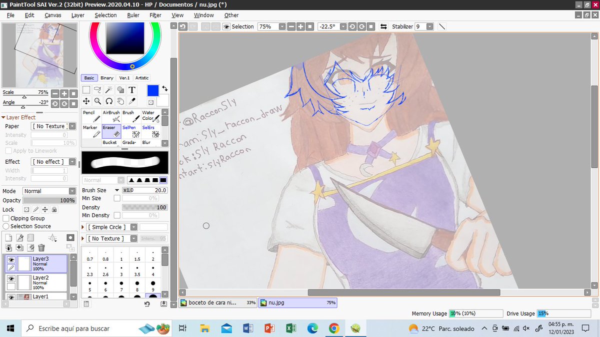Choose the Pencil brush tool
Viewport: 600px width, 337px height.
91,116
